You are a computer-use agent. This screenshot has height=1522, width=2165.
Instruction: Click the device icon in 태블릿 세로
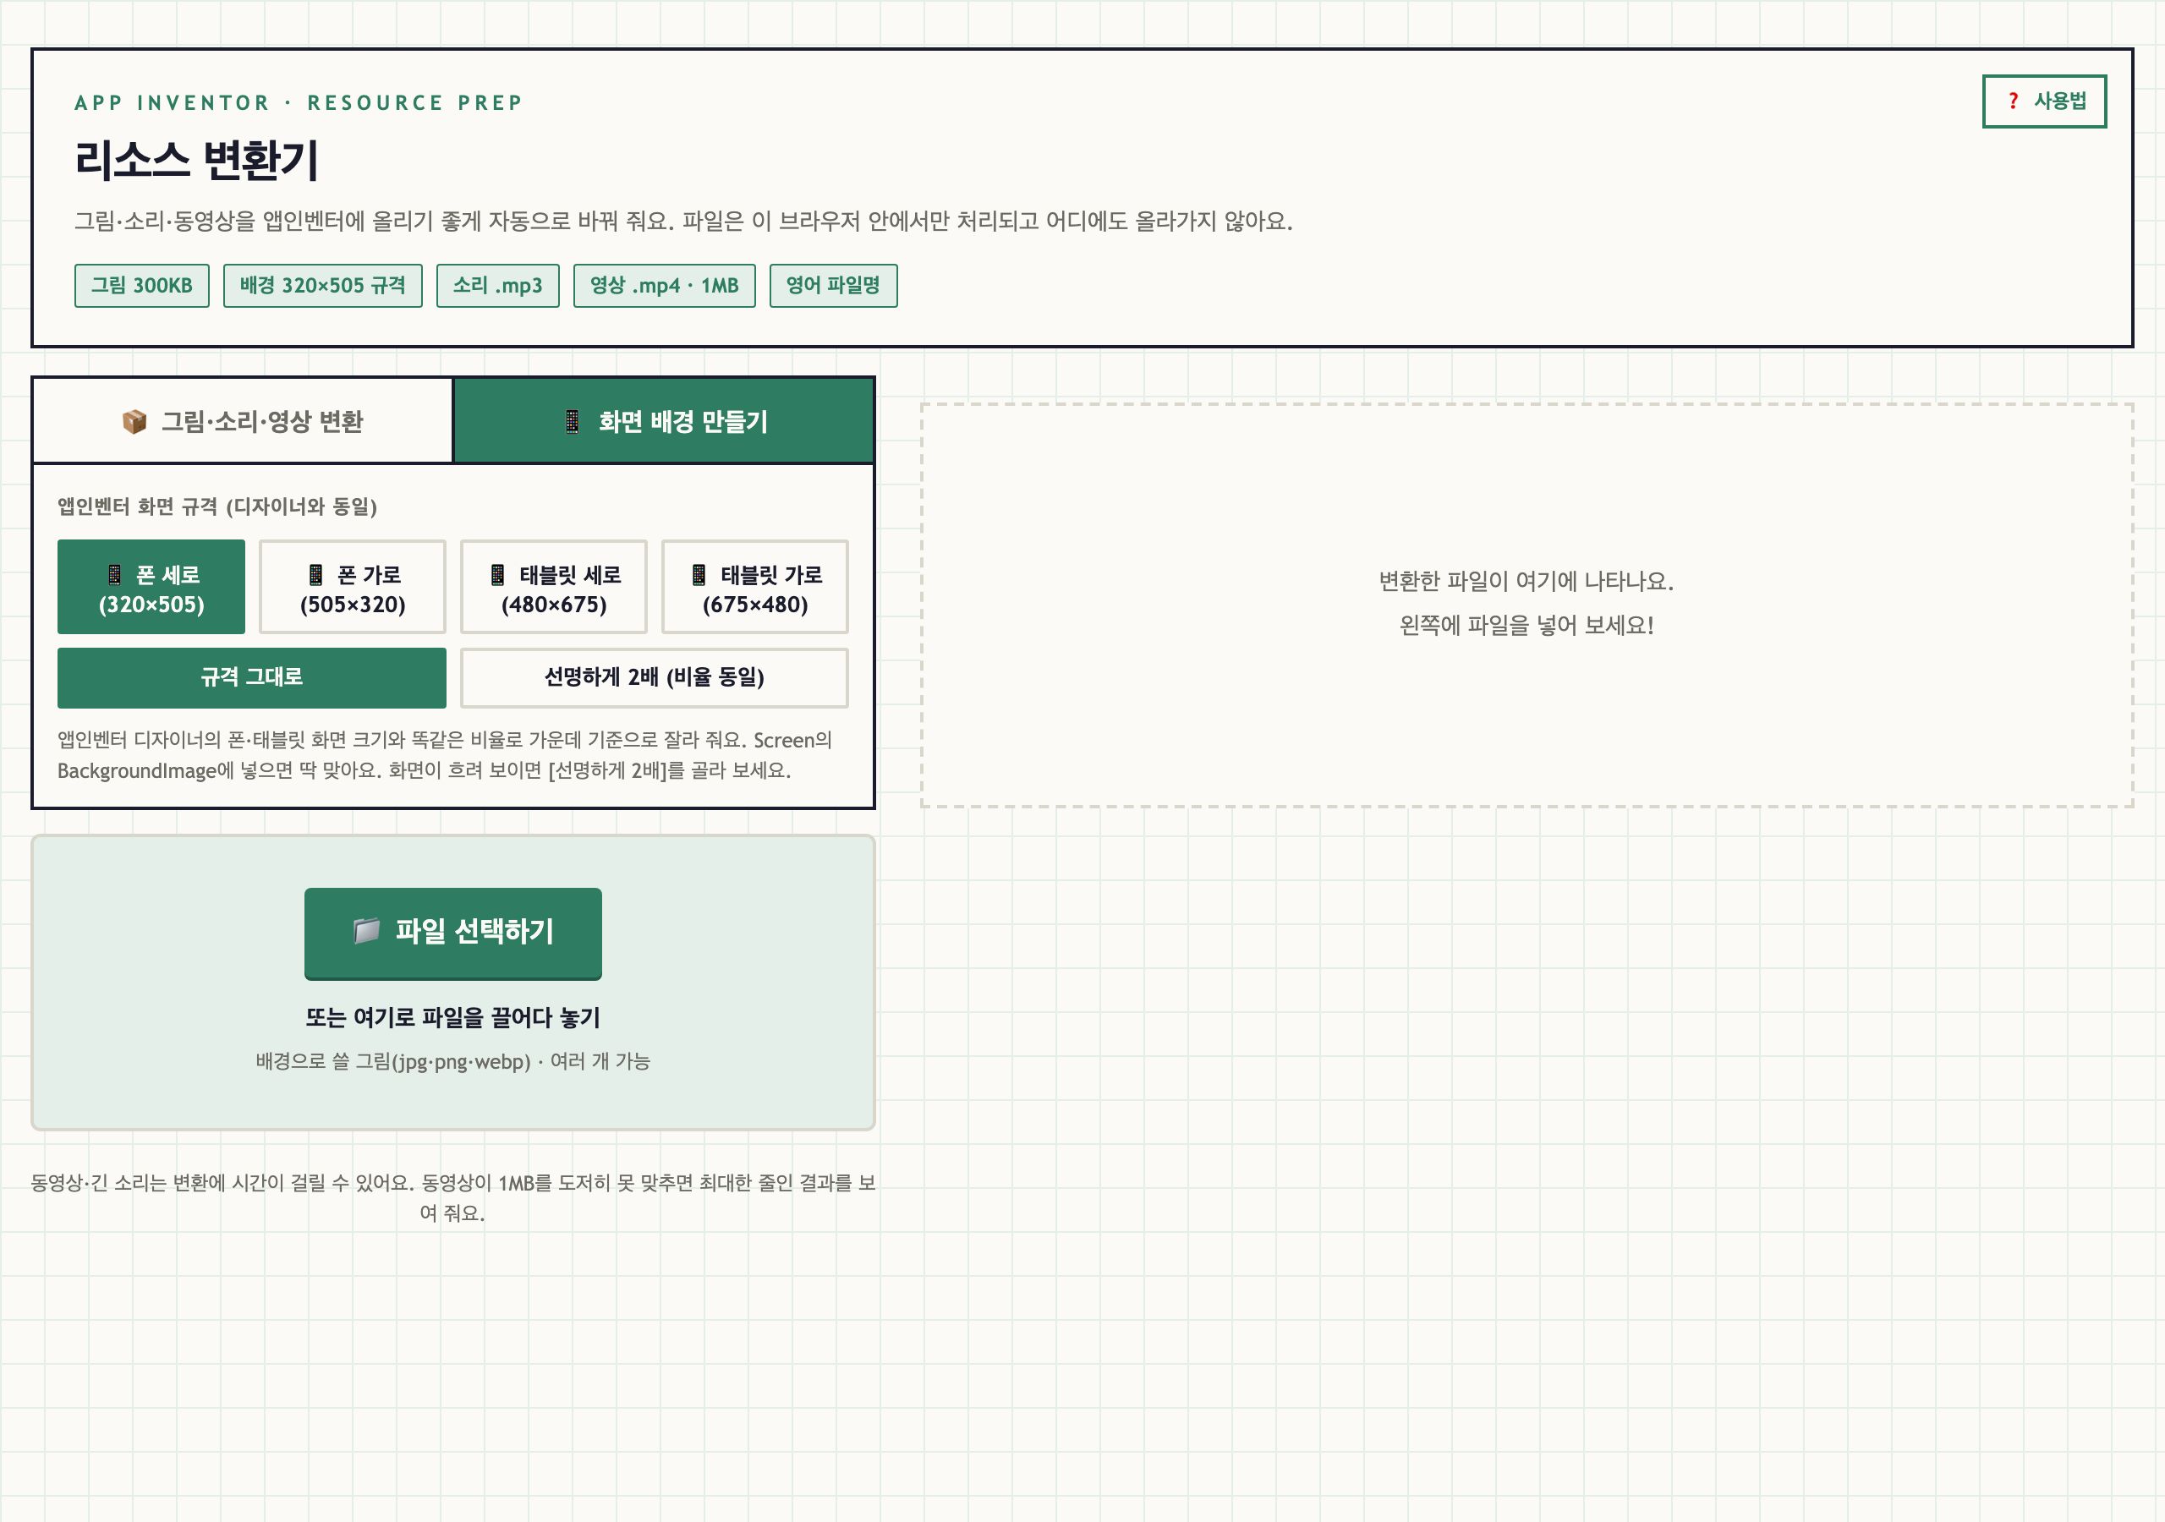pyautogui.click(x=498, y=574)
